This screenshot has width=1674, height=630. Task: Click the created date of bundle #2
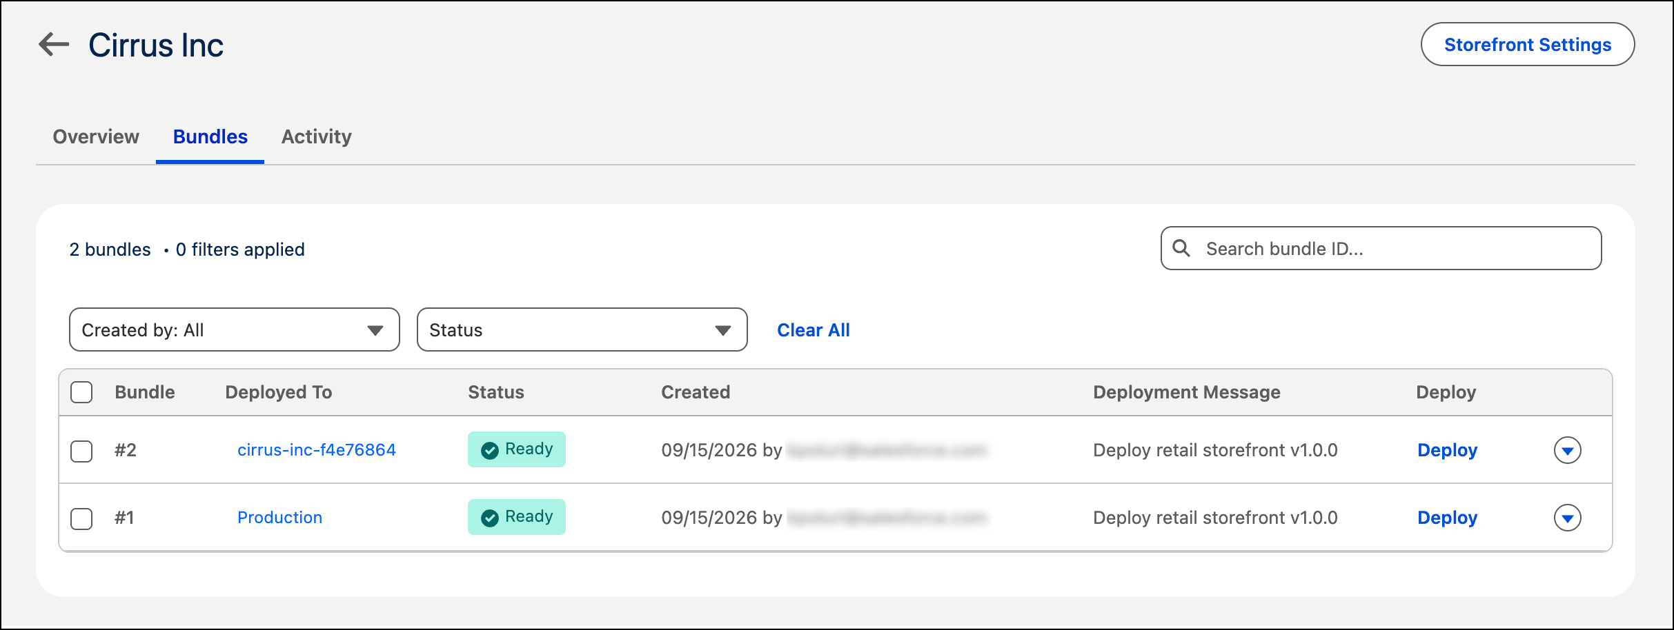pyautogui.click(x=709, y=450)
